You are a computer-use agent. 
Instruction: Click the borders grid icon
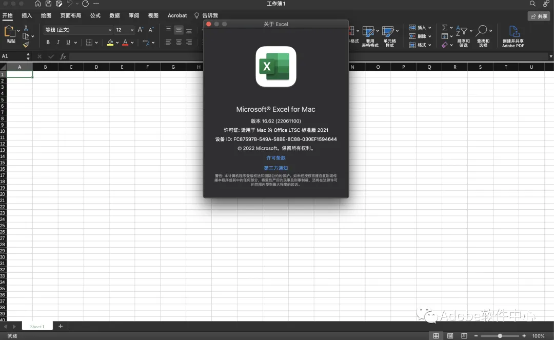(89, 43)
